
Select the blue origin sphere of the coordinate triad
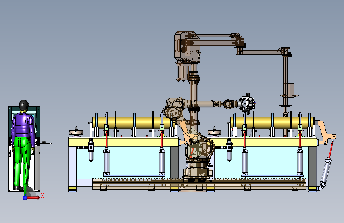(25, 198)
